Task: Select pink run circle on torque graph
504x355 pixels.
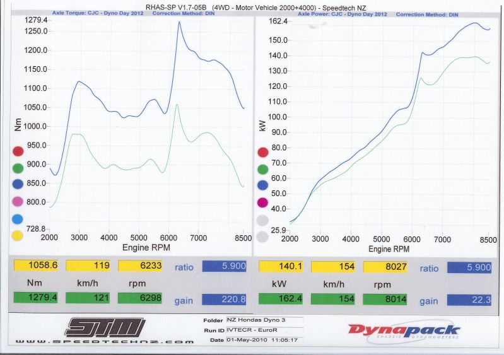Action: 18,202
